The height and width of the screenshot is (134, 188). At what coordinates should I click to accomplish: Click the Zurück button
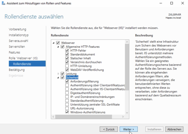(x=109, y=129)
